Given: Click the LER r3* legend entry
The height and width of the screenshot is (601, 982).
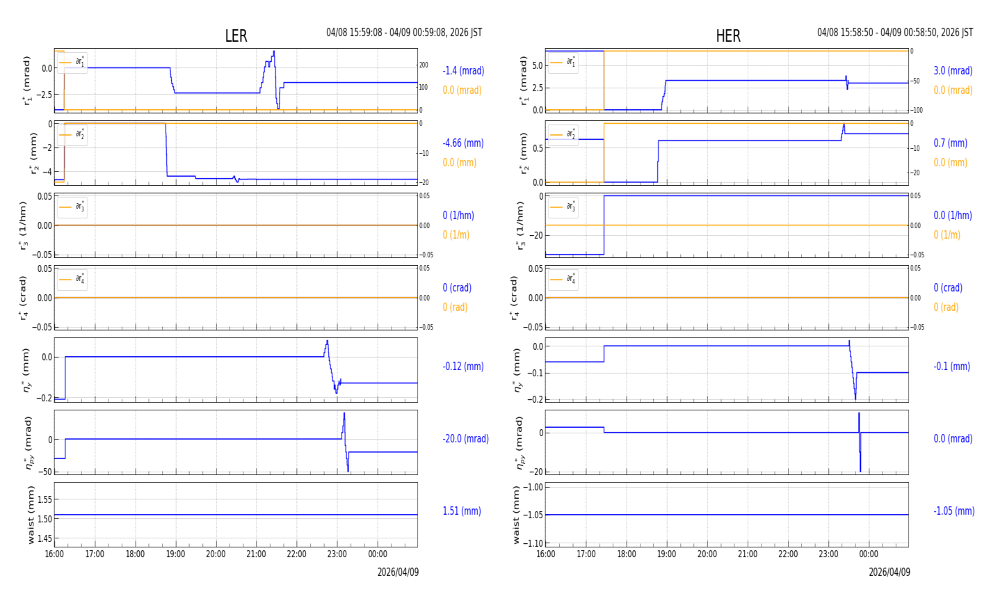Looking at the screenshot, I should pos(72,207).
